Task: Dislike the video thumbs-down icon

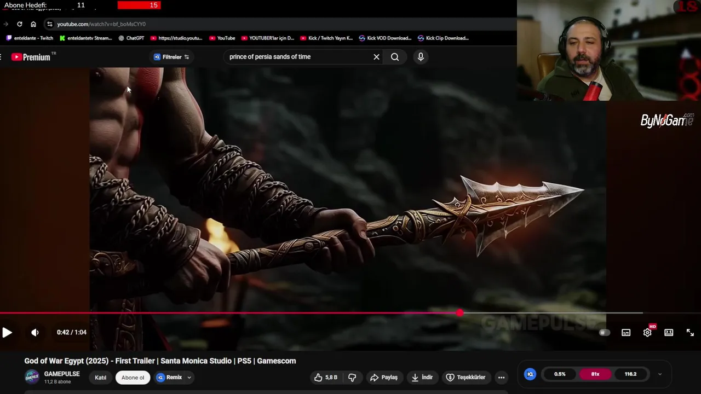Action: pos(352,377)
